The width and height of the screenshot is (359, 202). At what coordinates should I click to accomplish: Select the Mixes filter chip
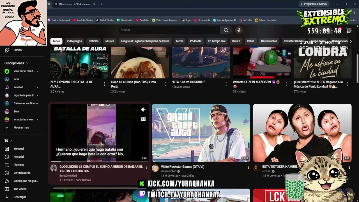(180, 41)
